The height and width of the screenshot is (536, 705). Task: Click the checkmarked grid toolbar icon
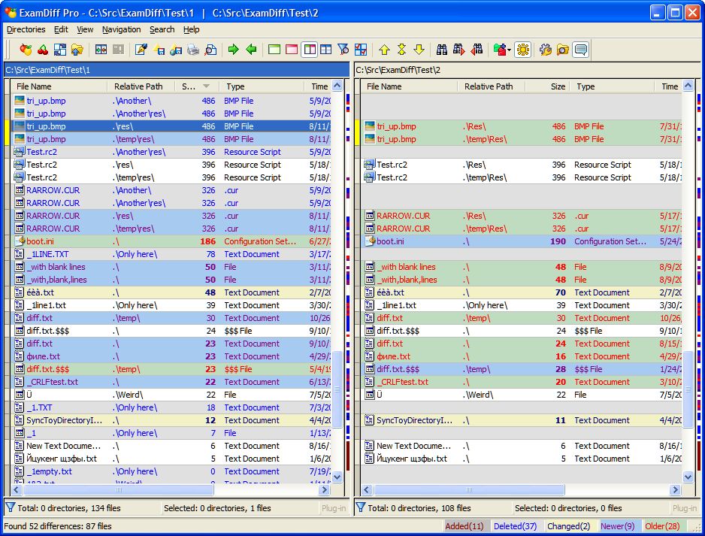[361, 50]
